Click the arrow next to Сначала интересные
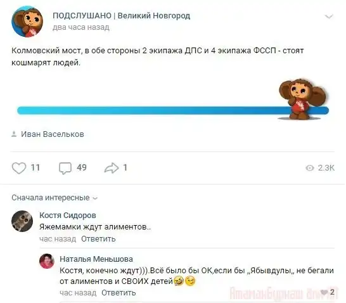This screenshot has width=346, height=303. point(95,198)
